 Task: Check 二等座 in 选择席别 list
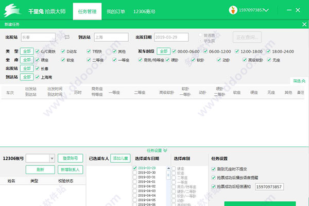[x=174, y=178]
